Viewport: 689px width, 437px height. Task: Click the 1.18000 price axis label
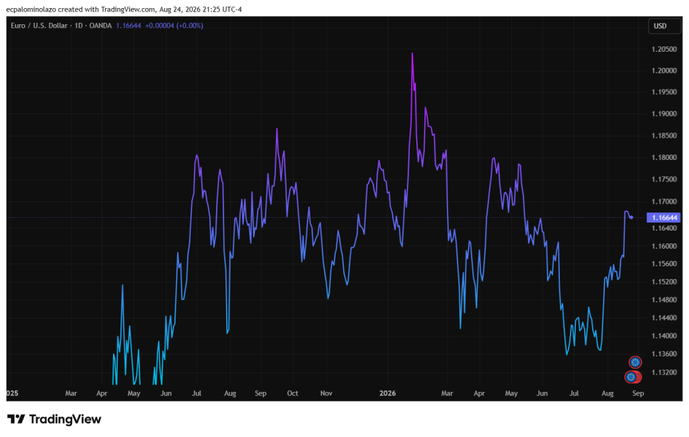point(664,158)
